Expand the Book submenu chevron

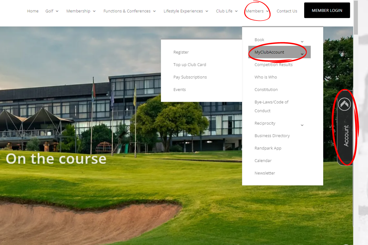coord(302,42)
